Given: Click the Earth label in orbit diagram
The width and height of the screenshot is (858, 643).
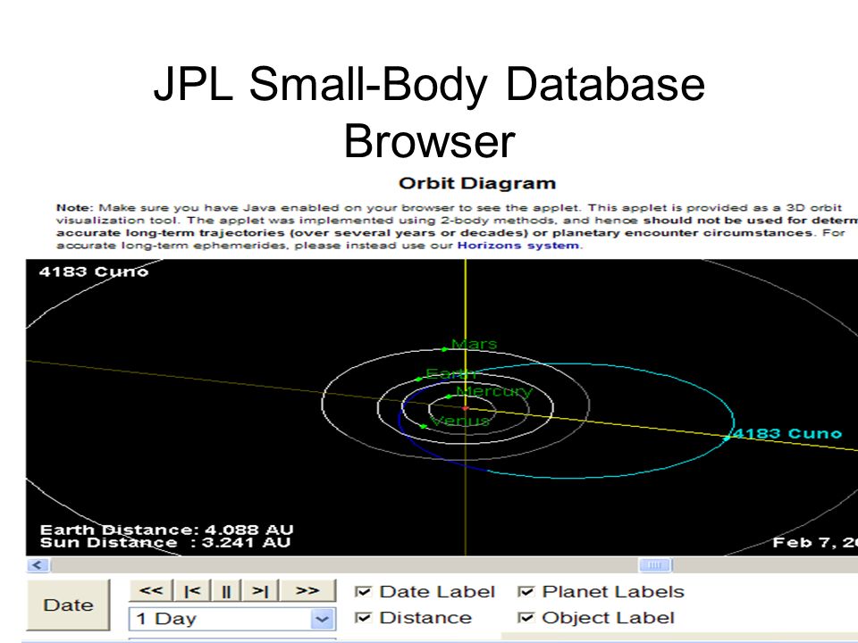Looking at the screenshot, I should [x=451, y=374].
